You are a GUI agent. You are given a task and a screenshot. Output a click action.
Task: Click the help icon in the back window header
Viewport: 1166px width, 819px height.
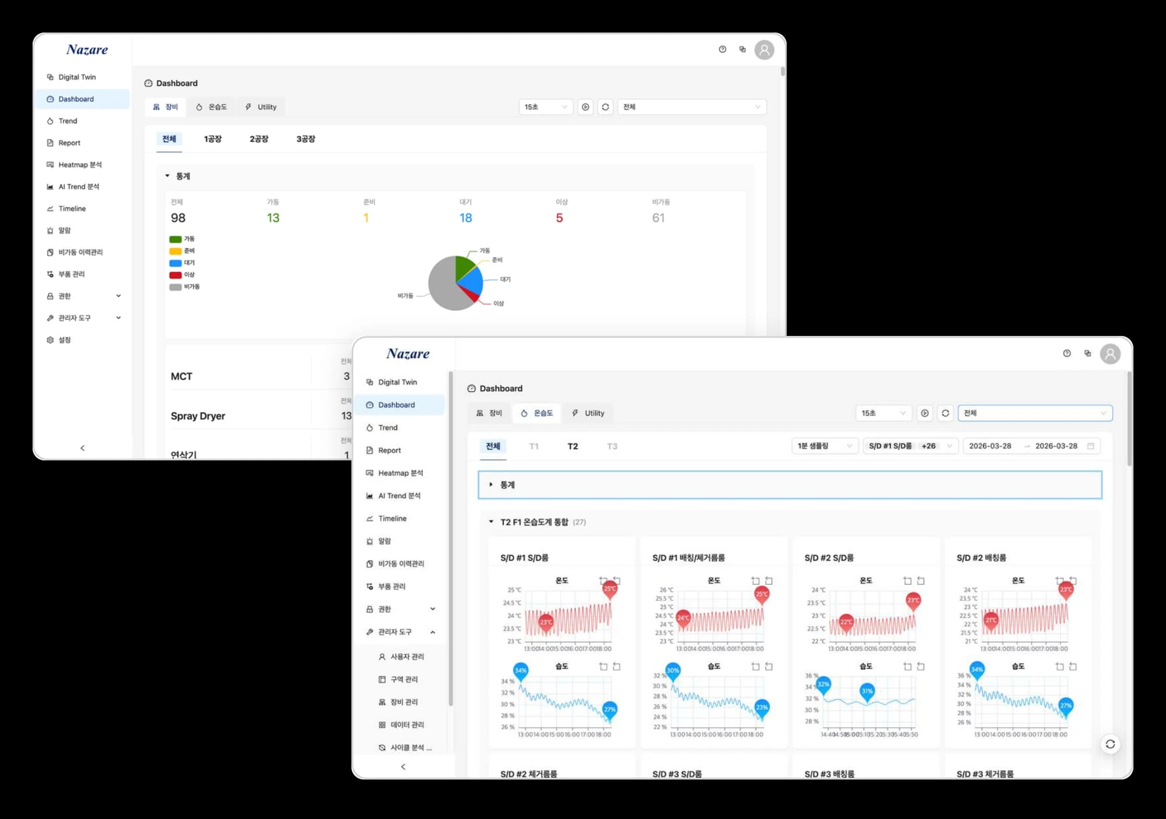[723, 49]
